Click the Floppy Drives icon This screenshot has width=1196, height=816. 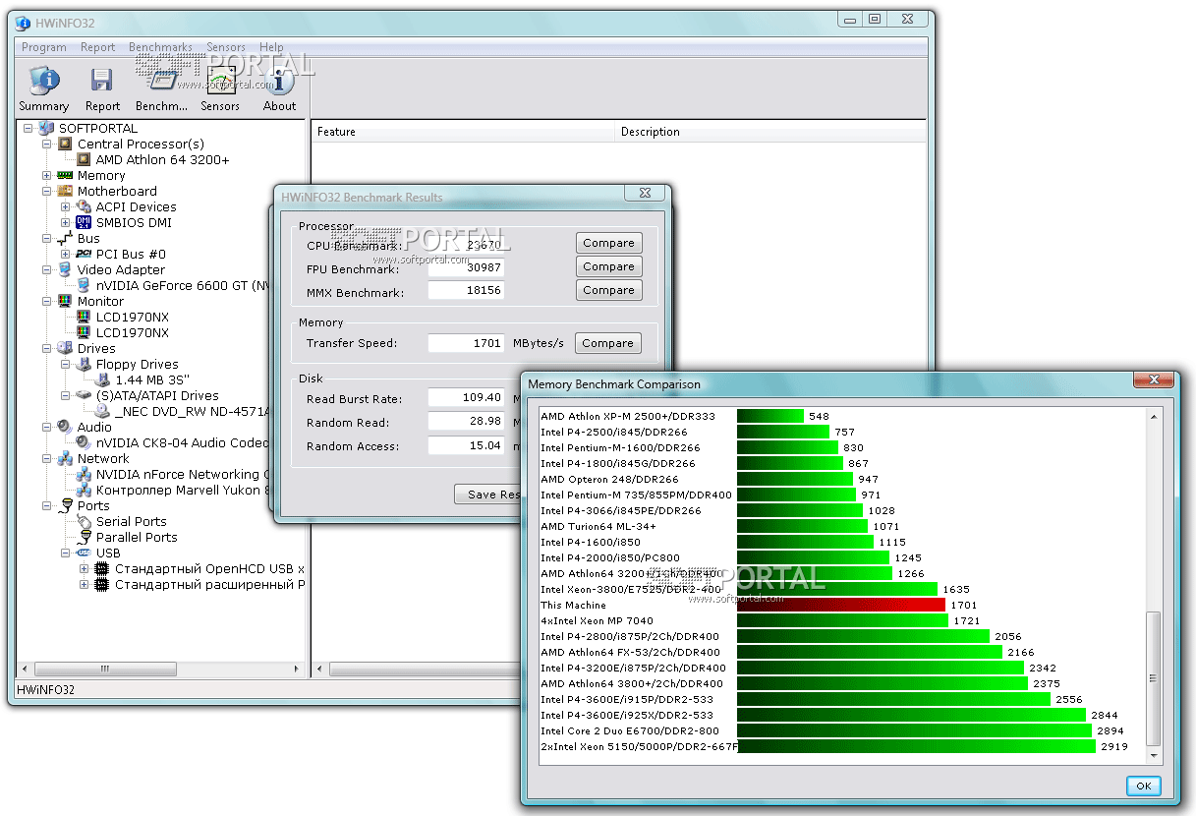(x=84, y=364)
